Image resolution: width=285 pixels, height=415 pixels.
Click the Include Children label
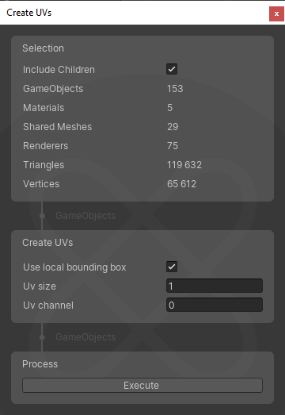click(59, 70)
